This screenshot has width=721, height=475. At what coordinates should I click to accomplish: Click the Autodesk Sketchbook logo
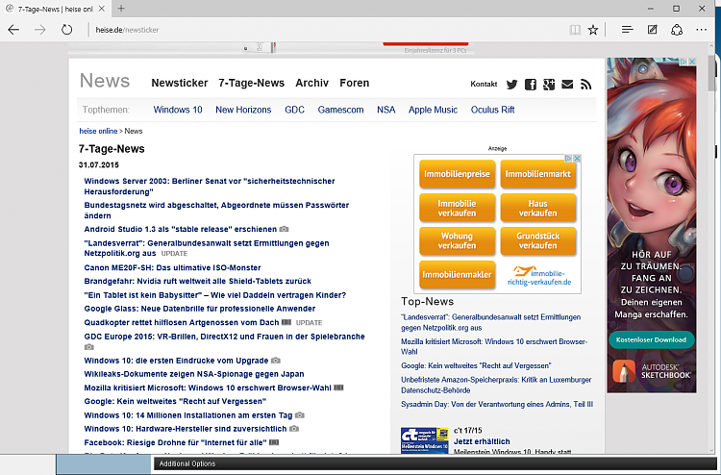click(x=652, y=371)
